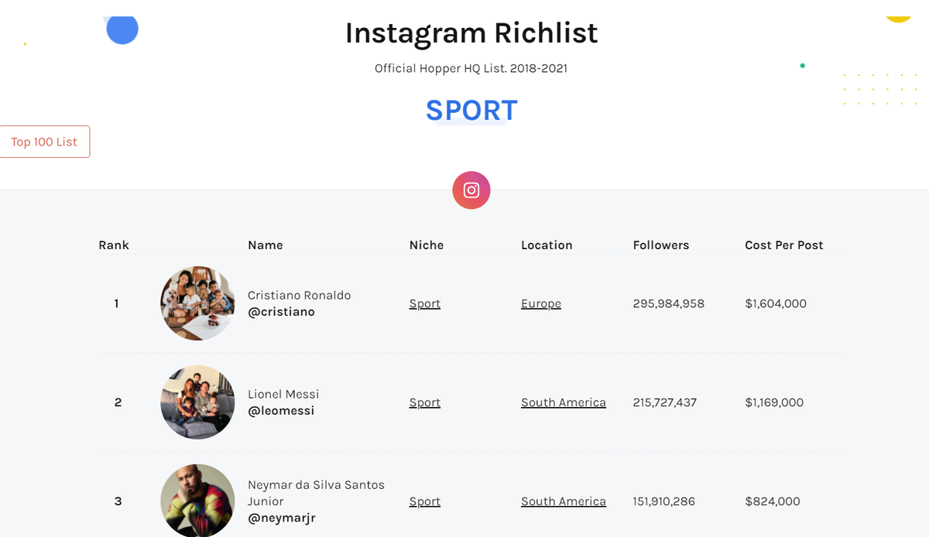Open Messi's South America location link

tap(564, 402)
